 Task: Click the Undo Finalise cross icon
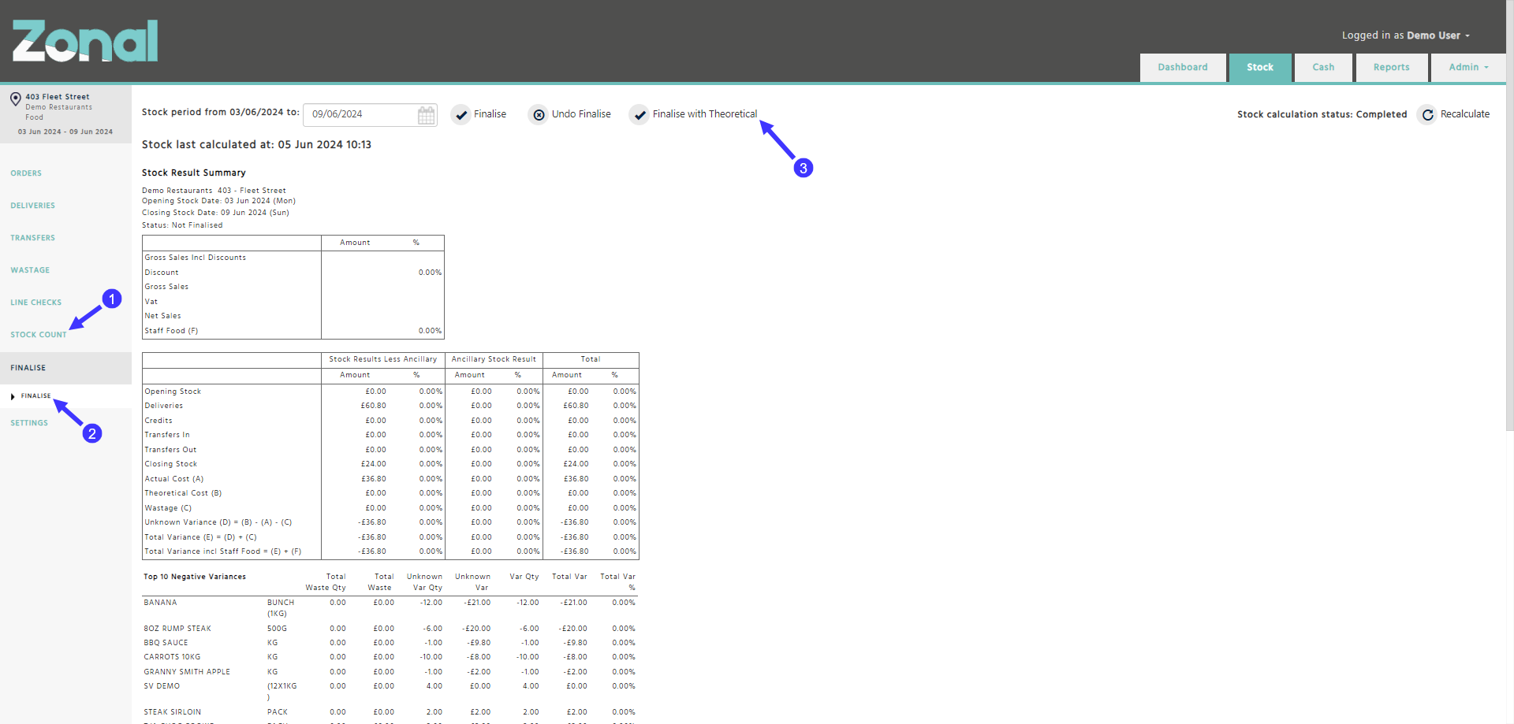click(539, 115)
